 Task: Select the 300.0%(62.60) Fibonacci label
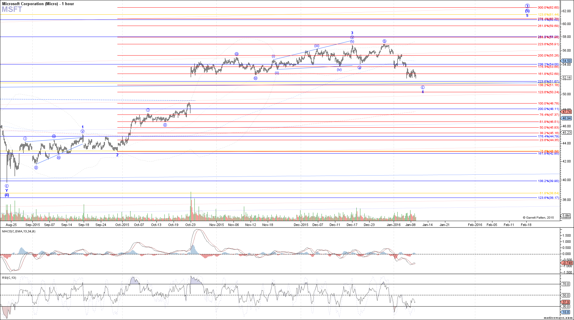(548, 7)
